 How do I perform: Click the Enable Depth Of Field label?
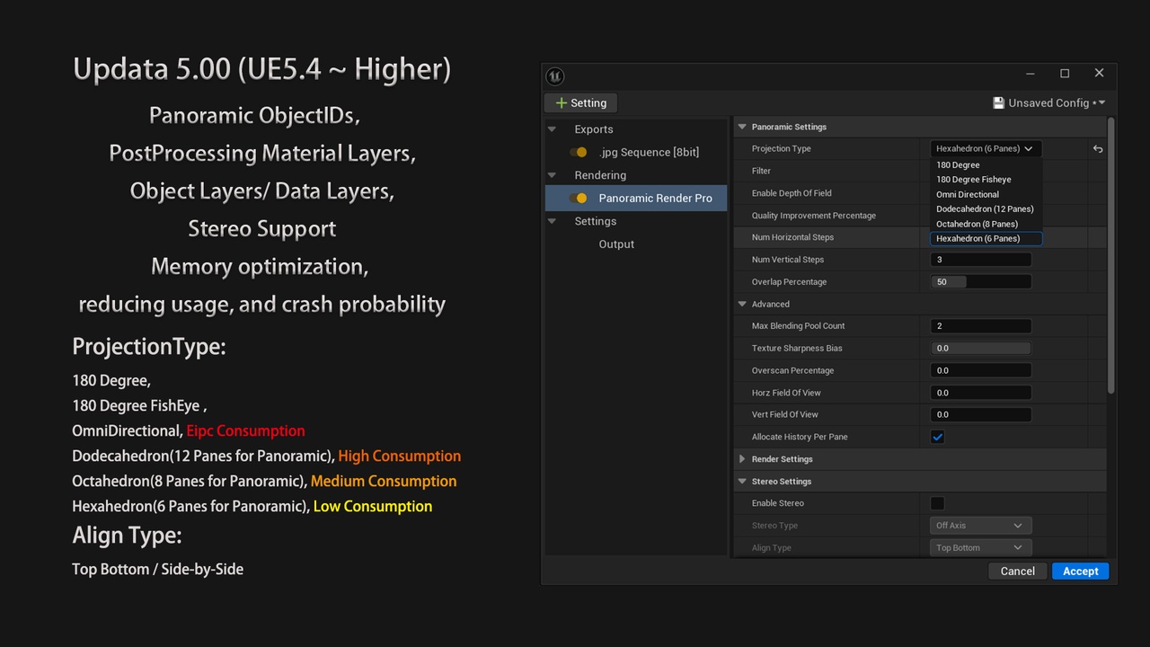(792, 193)
